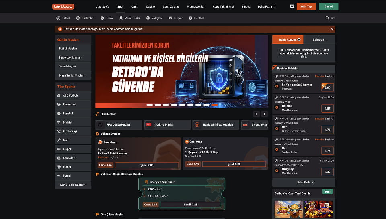Screen dimensions: 386x219
Task: Select Tenis icon in sports bar
Action: (x=103, y=18)
